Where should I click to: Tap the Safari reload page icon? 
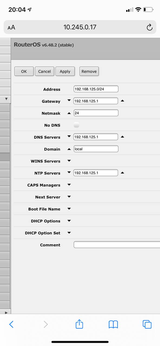coord(149,27)
